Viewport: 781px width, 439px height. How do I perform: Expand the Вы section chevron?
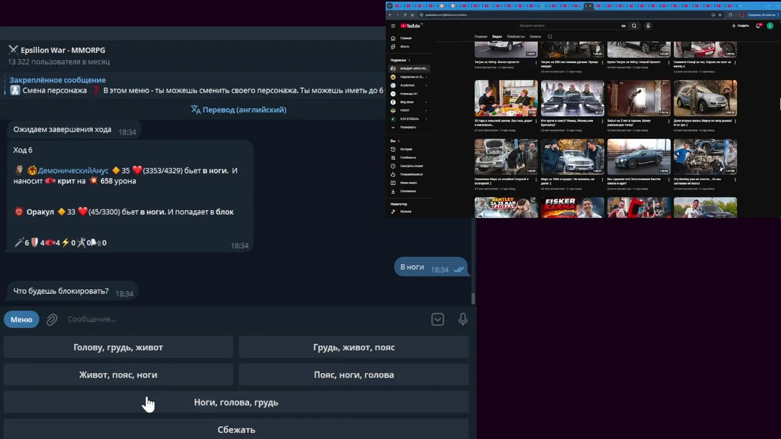click(398, 141)
